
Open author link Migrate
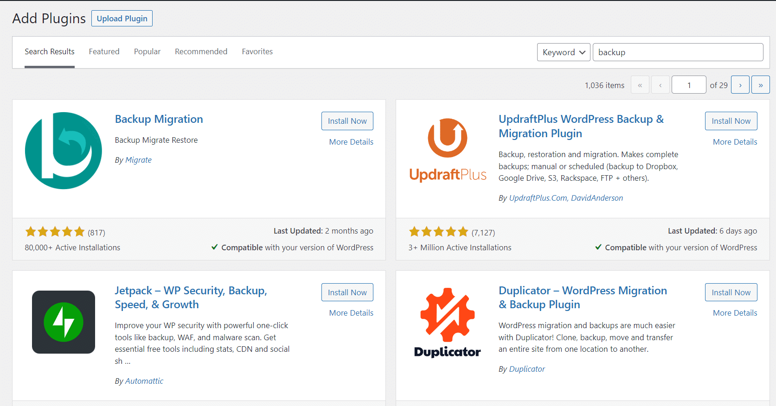139,160
